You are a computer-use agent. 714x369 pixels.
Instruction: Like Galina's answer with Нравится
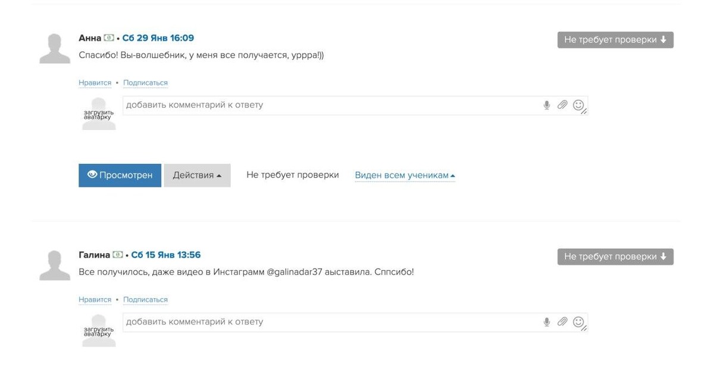coord(95,300)
